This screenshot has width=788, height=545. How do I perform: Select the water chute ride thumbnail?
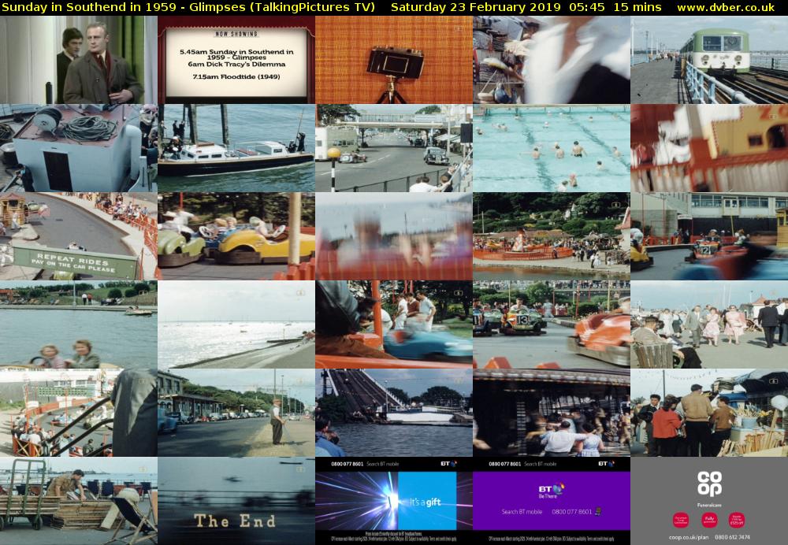(x=394, y=413)
